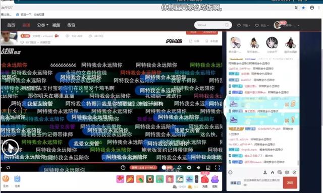This screenshot has height=193, width=323.
Task: Click the red send button in chat
Action: pos(290,182)
